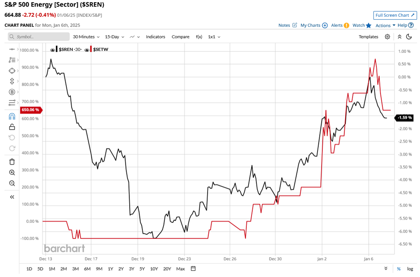
Task: Click the red 650.06 % price marker
Action: point(30,110)
